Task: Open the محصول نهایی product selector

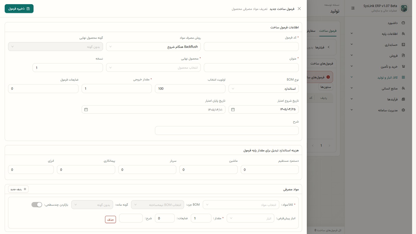Action: (x=153, y=68)
